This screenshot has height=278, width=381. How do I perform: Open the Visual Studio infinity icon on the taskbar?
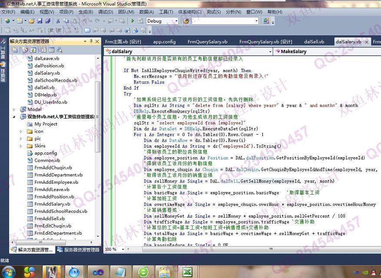(x=98, y=271)
